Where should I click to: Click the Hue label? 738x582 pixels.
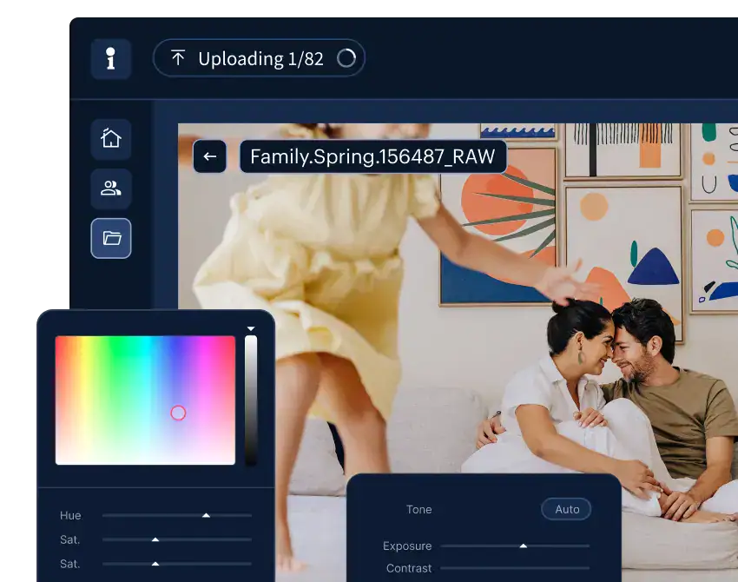coord(70,516)
